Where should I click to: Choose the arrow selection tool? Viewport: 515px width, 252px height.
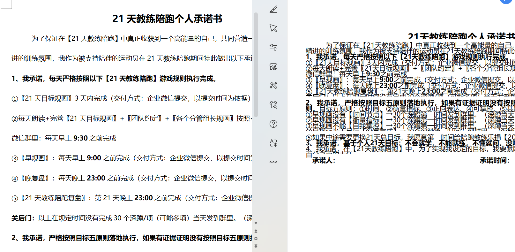[x=273, y=28]
